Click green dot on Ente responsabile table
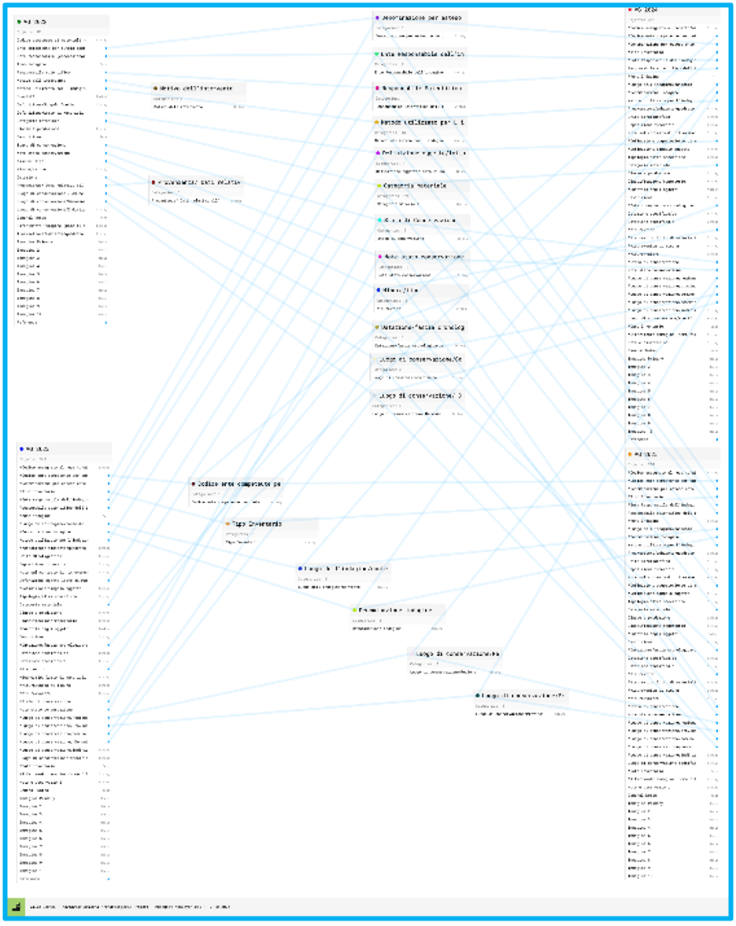 pos(377,54)
